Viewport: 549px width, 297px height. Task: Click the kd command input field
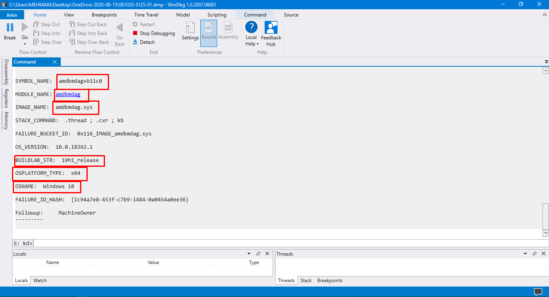point(291,243)
